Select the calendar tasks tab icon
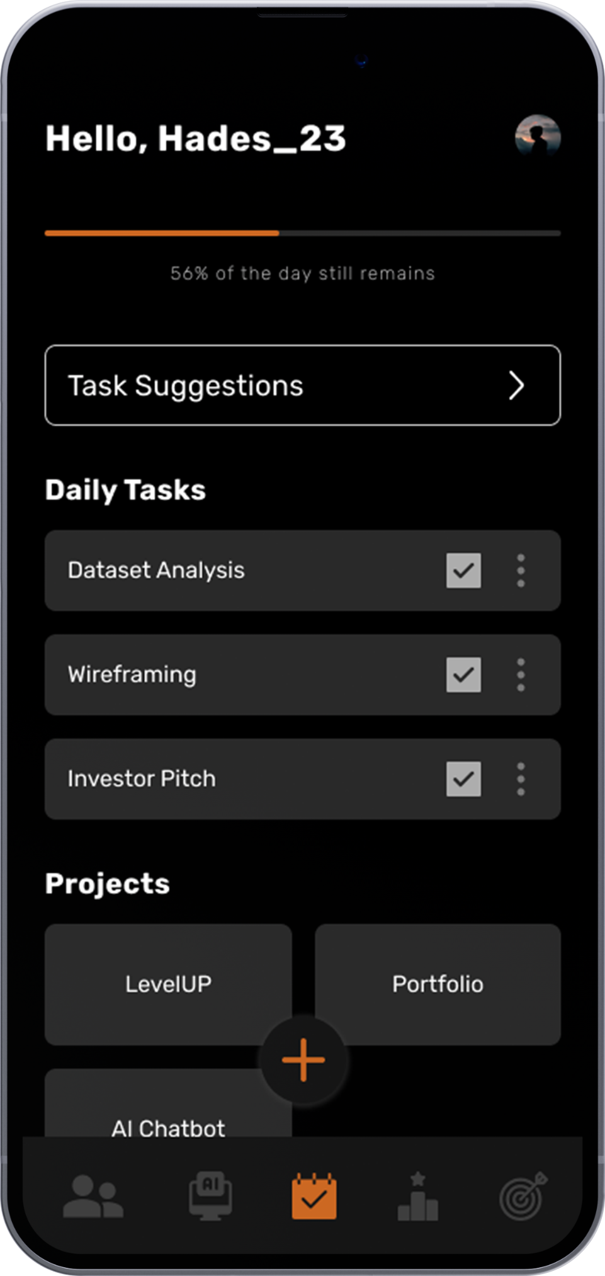Screen dimensions: 605x1276 click(314, 1195)
